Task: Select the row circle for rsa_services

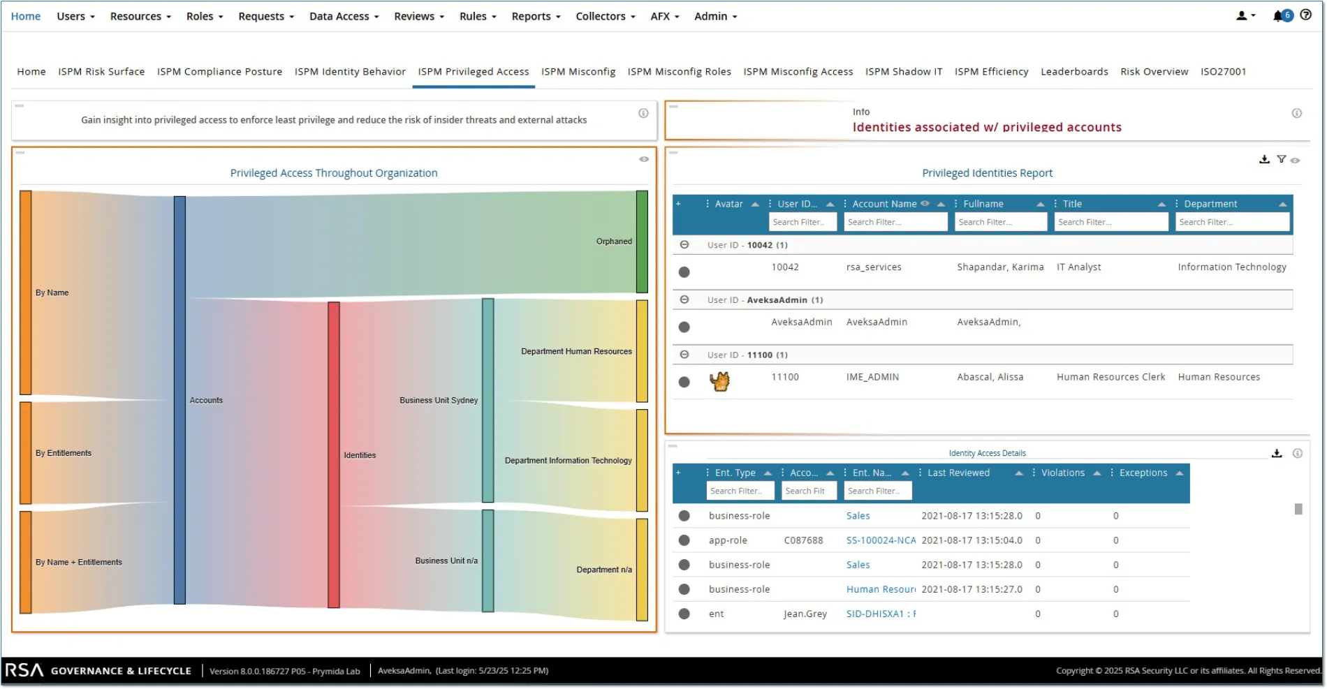Action: coord(684,272)
